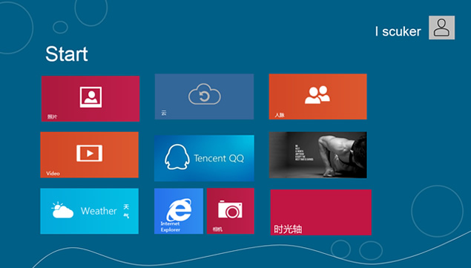
Task: Click the 天气 characters on Weather tile
Action: [126, 211]
